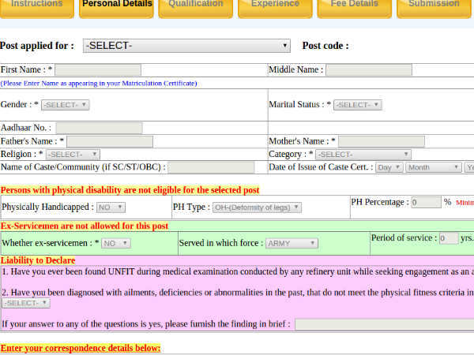Click the Aadhaar No. input
This screenshot has height=355, width=474.
[x=99, y=128]
